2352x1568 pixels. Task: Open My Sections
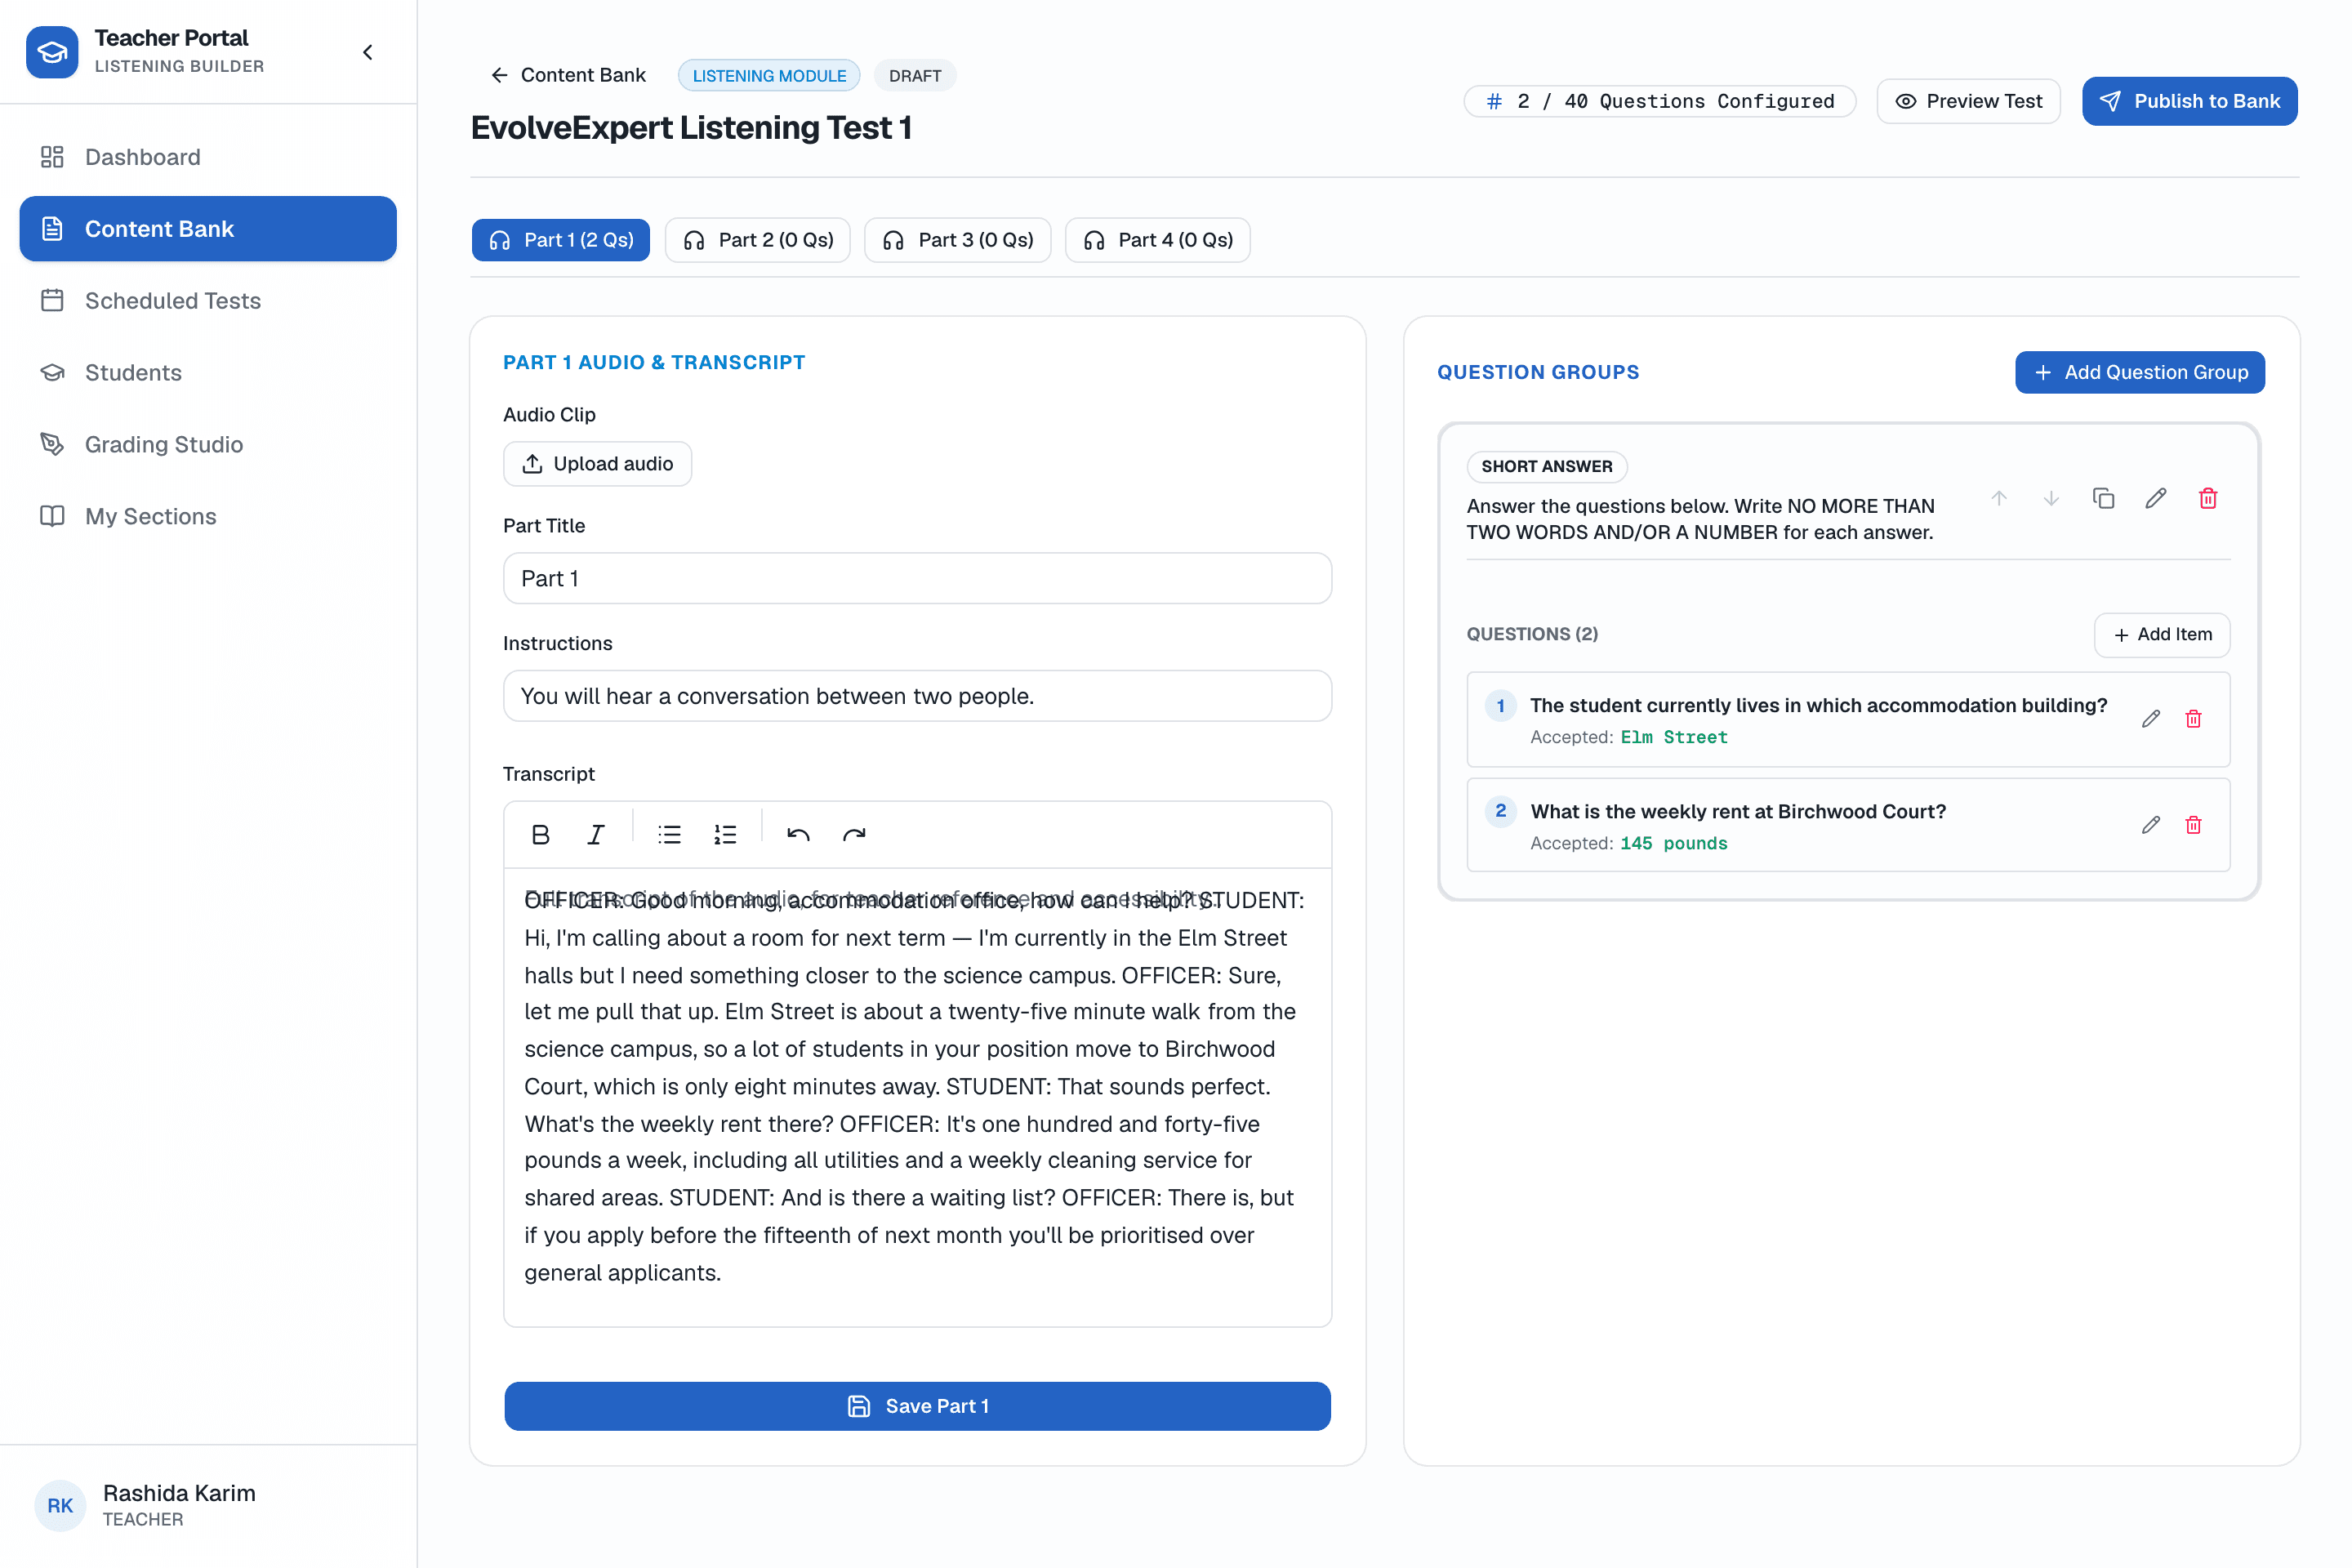click(x=208, y=516)
